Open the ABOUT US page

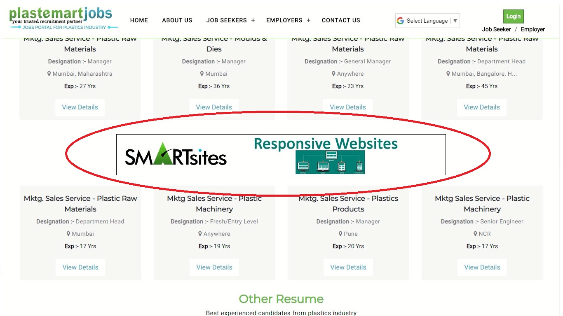(x=177, y=20)
